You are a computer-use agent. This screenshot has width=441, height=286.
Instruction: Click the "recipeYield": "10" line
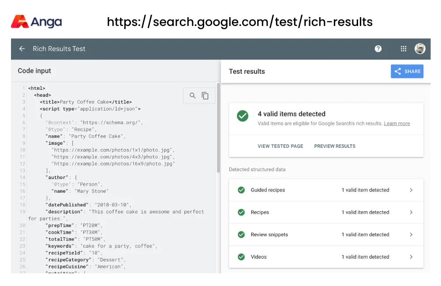[74, 253]
